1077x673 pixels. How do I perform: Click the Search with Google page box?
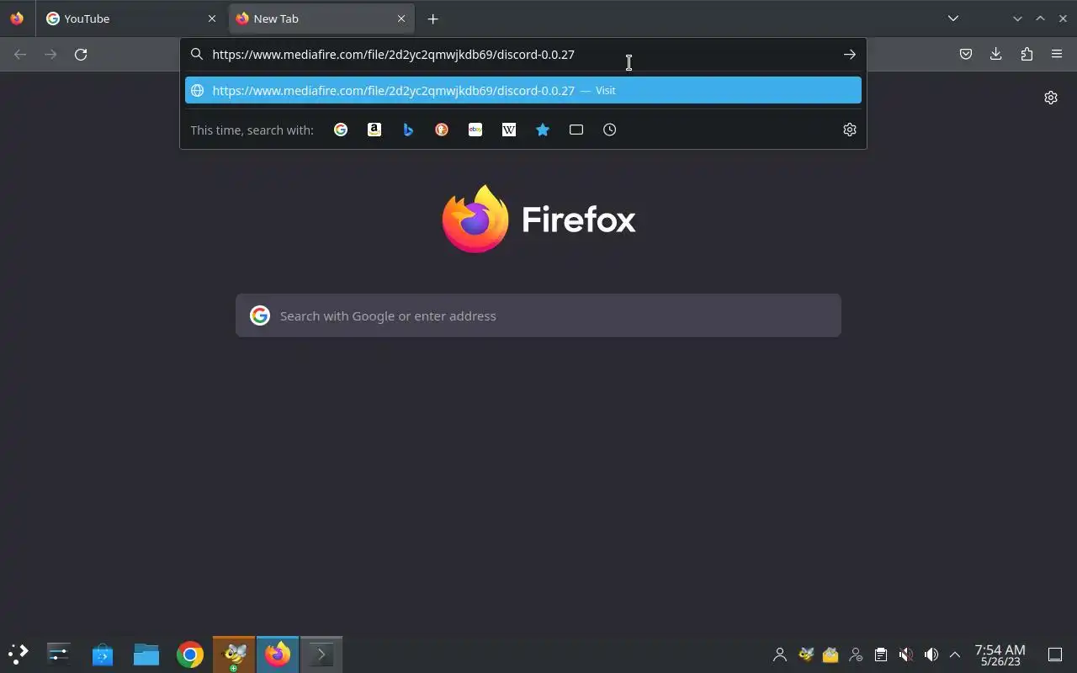[538, 315]
